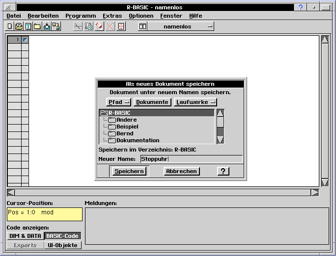The width and height of the screenshot is (336, 256).
Task: Click the red eraser toolbar icon
Action: [99, 26]
